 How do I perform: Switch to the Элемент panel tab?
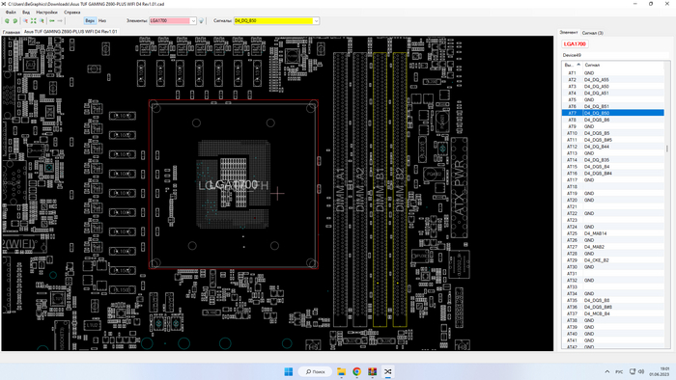[568, 32]
